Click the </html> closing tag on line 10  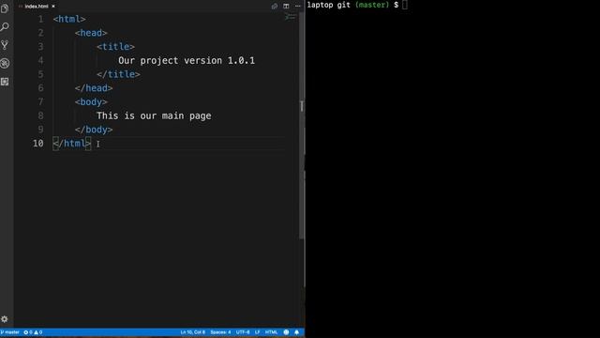point(72,144)
